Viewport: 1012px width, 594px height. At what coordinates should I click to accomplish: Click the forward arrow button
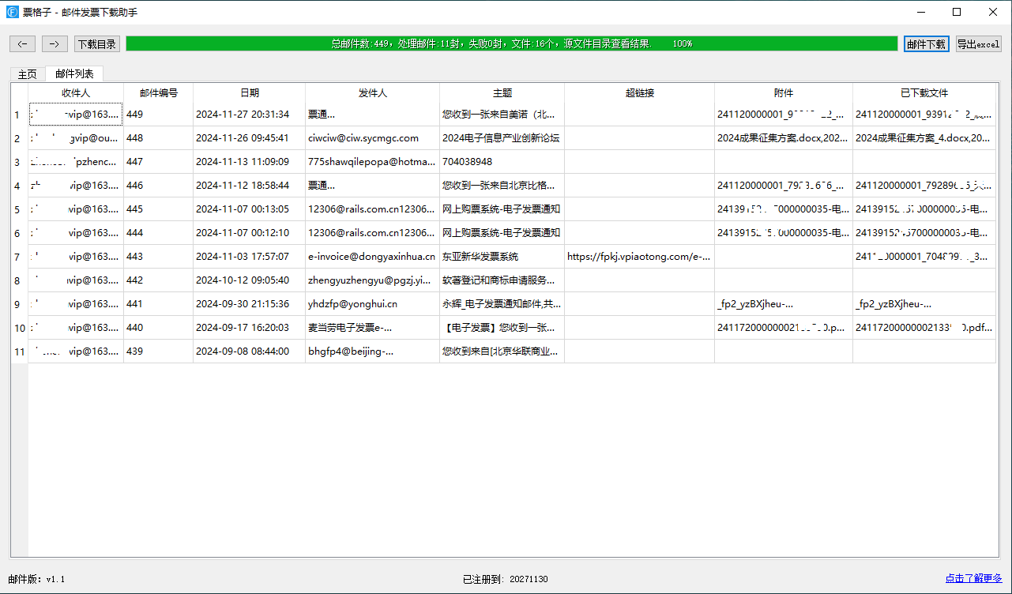(55, 44)
